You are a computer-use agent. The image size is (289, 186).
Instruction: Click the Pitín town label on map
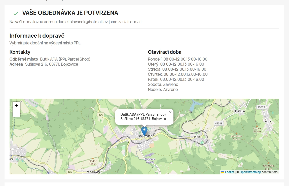coord(197,137)
